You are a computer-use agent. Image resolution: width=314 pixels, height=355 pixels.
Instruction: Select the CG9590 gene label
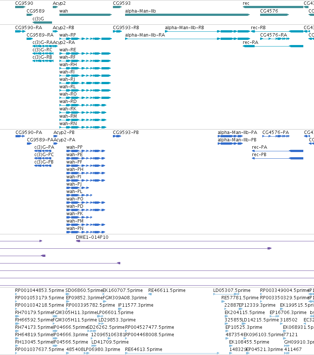[x=24, y=3]
